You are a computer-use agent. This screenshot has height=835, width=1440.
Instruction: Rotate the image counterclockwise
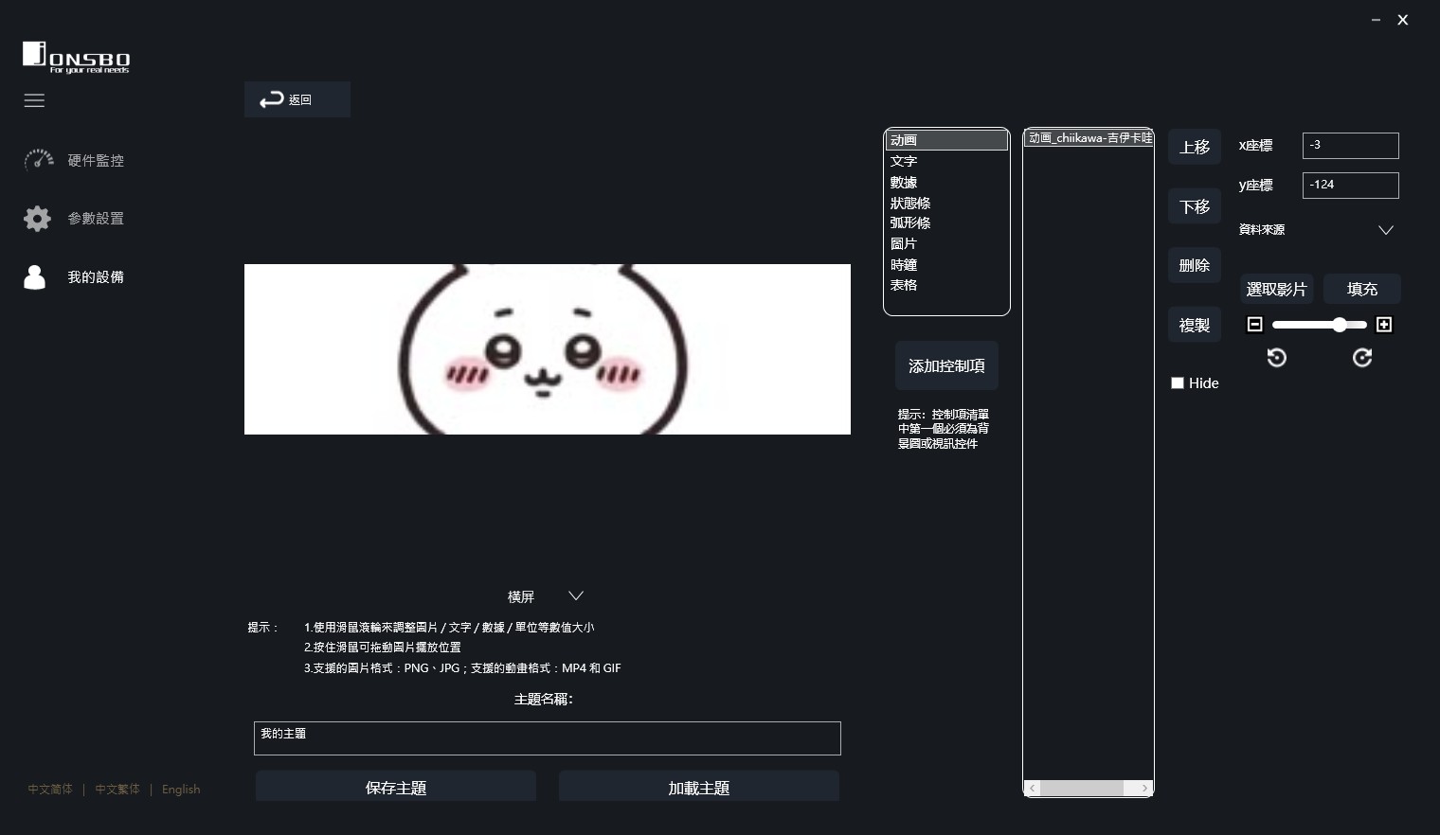(1277, 358)
